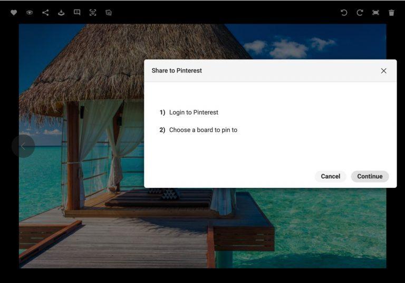Open the comments icon

tap(77, 13)
